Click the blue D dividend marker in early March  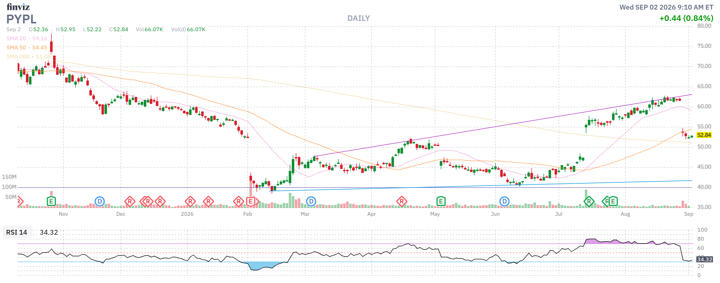click(311, 201)
